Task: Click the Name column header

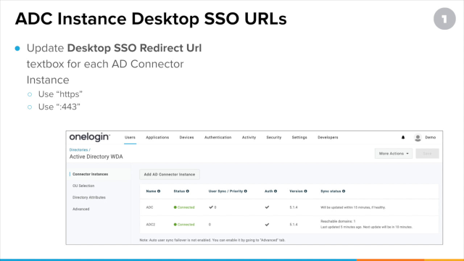Action: click(x=151, y=191)
